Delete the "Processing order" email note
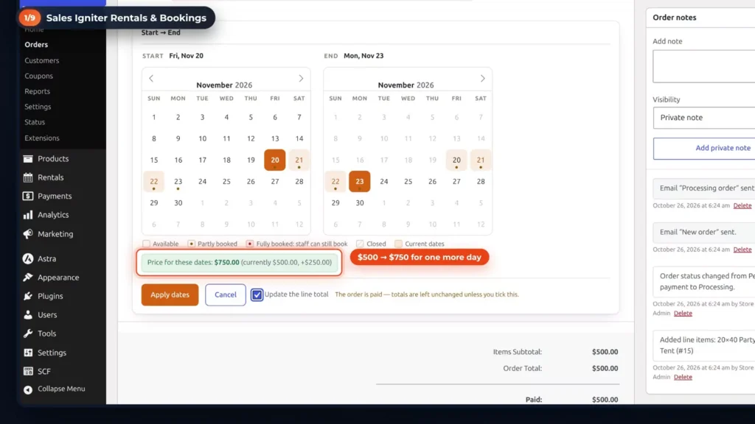755x424 pixels. 742,206
